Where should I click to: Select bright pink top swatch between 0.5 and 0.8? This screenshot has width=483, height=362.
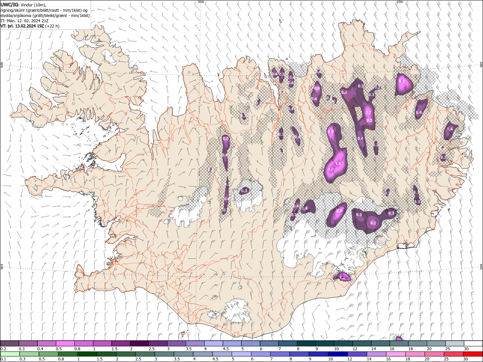(x=65, y=344)
